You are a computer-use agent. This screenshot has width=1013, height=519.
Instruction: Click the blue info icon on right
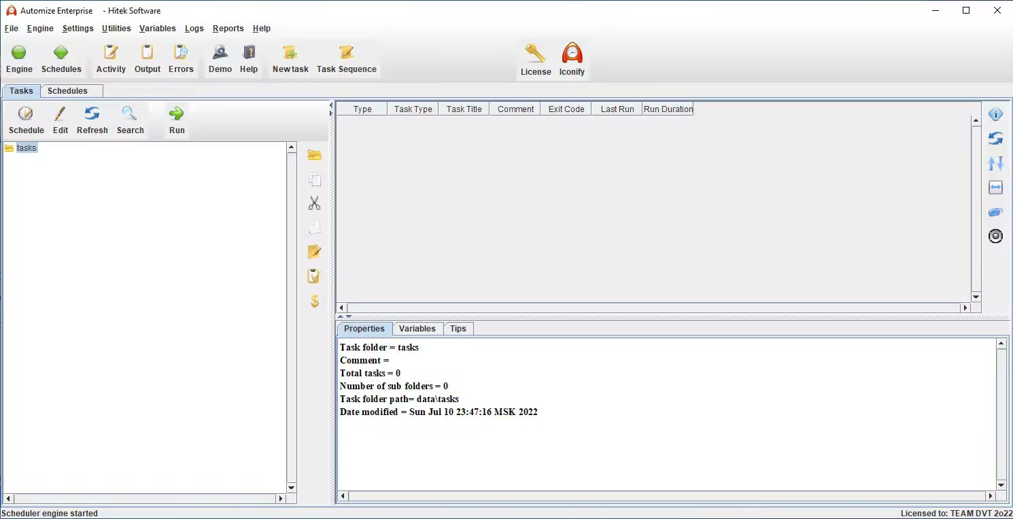[x=995, y=114]
